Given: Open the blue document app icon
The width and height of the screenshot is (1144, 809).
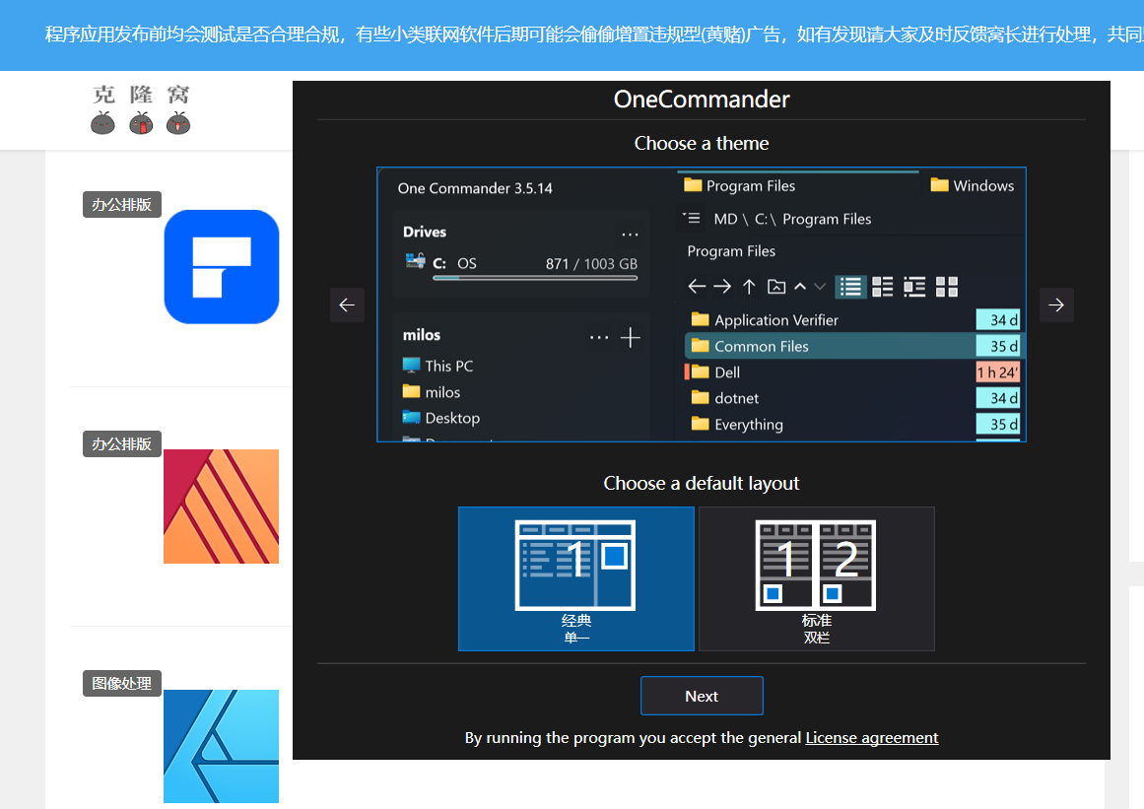Looking at the screenshot, I should [222, 267].
